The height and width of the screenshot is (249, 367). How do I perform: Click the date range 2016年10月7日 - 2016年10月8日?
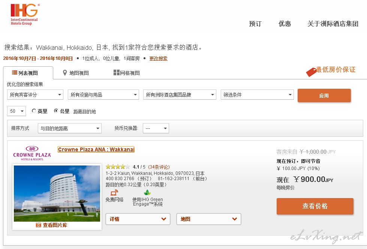pyautogui.click(x=38, y=58)
